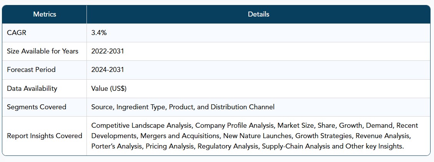This screenshot has width=434, height=162.
Task: Click the Metrics column header
Action: pyautogui.click(x=45, y=14)
